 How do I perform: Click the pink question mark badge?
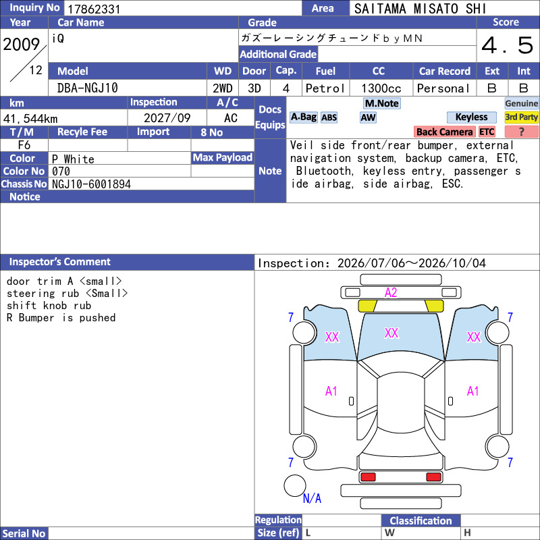(x=521, y=132)
